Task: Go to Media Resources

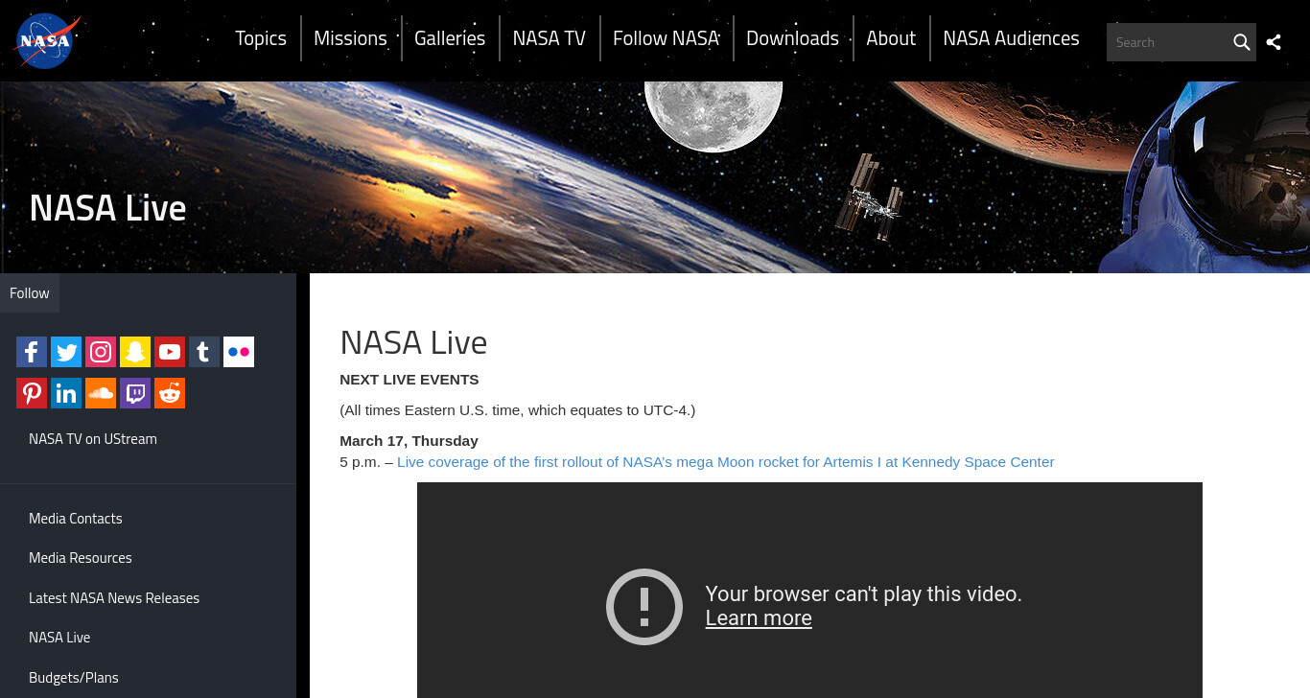Action: pyautogui.click(x=81, y=558)
